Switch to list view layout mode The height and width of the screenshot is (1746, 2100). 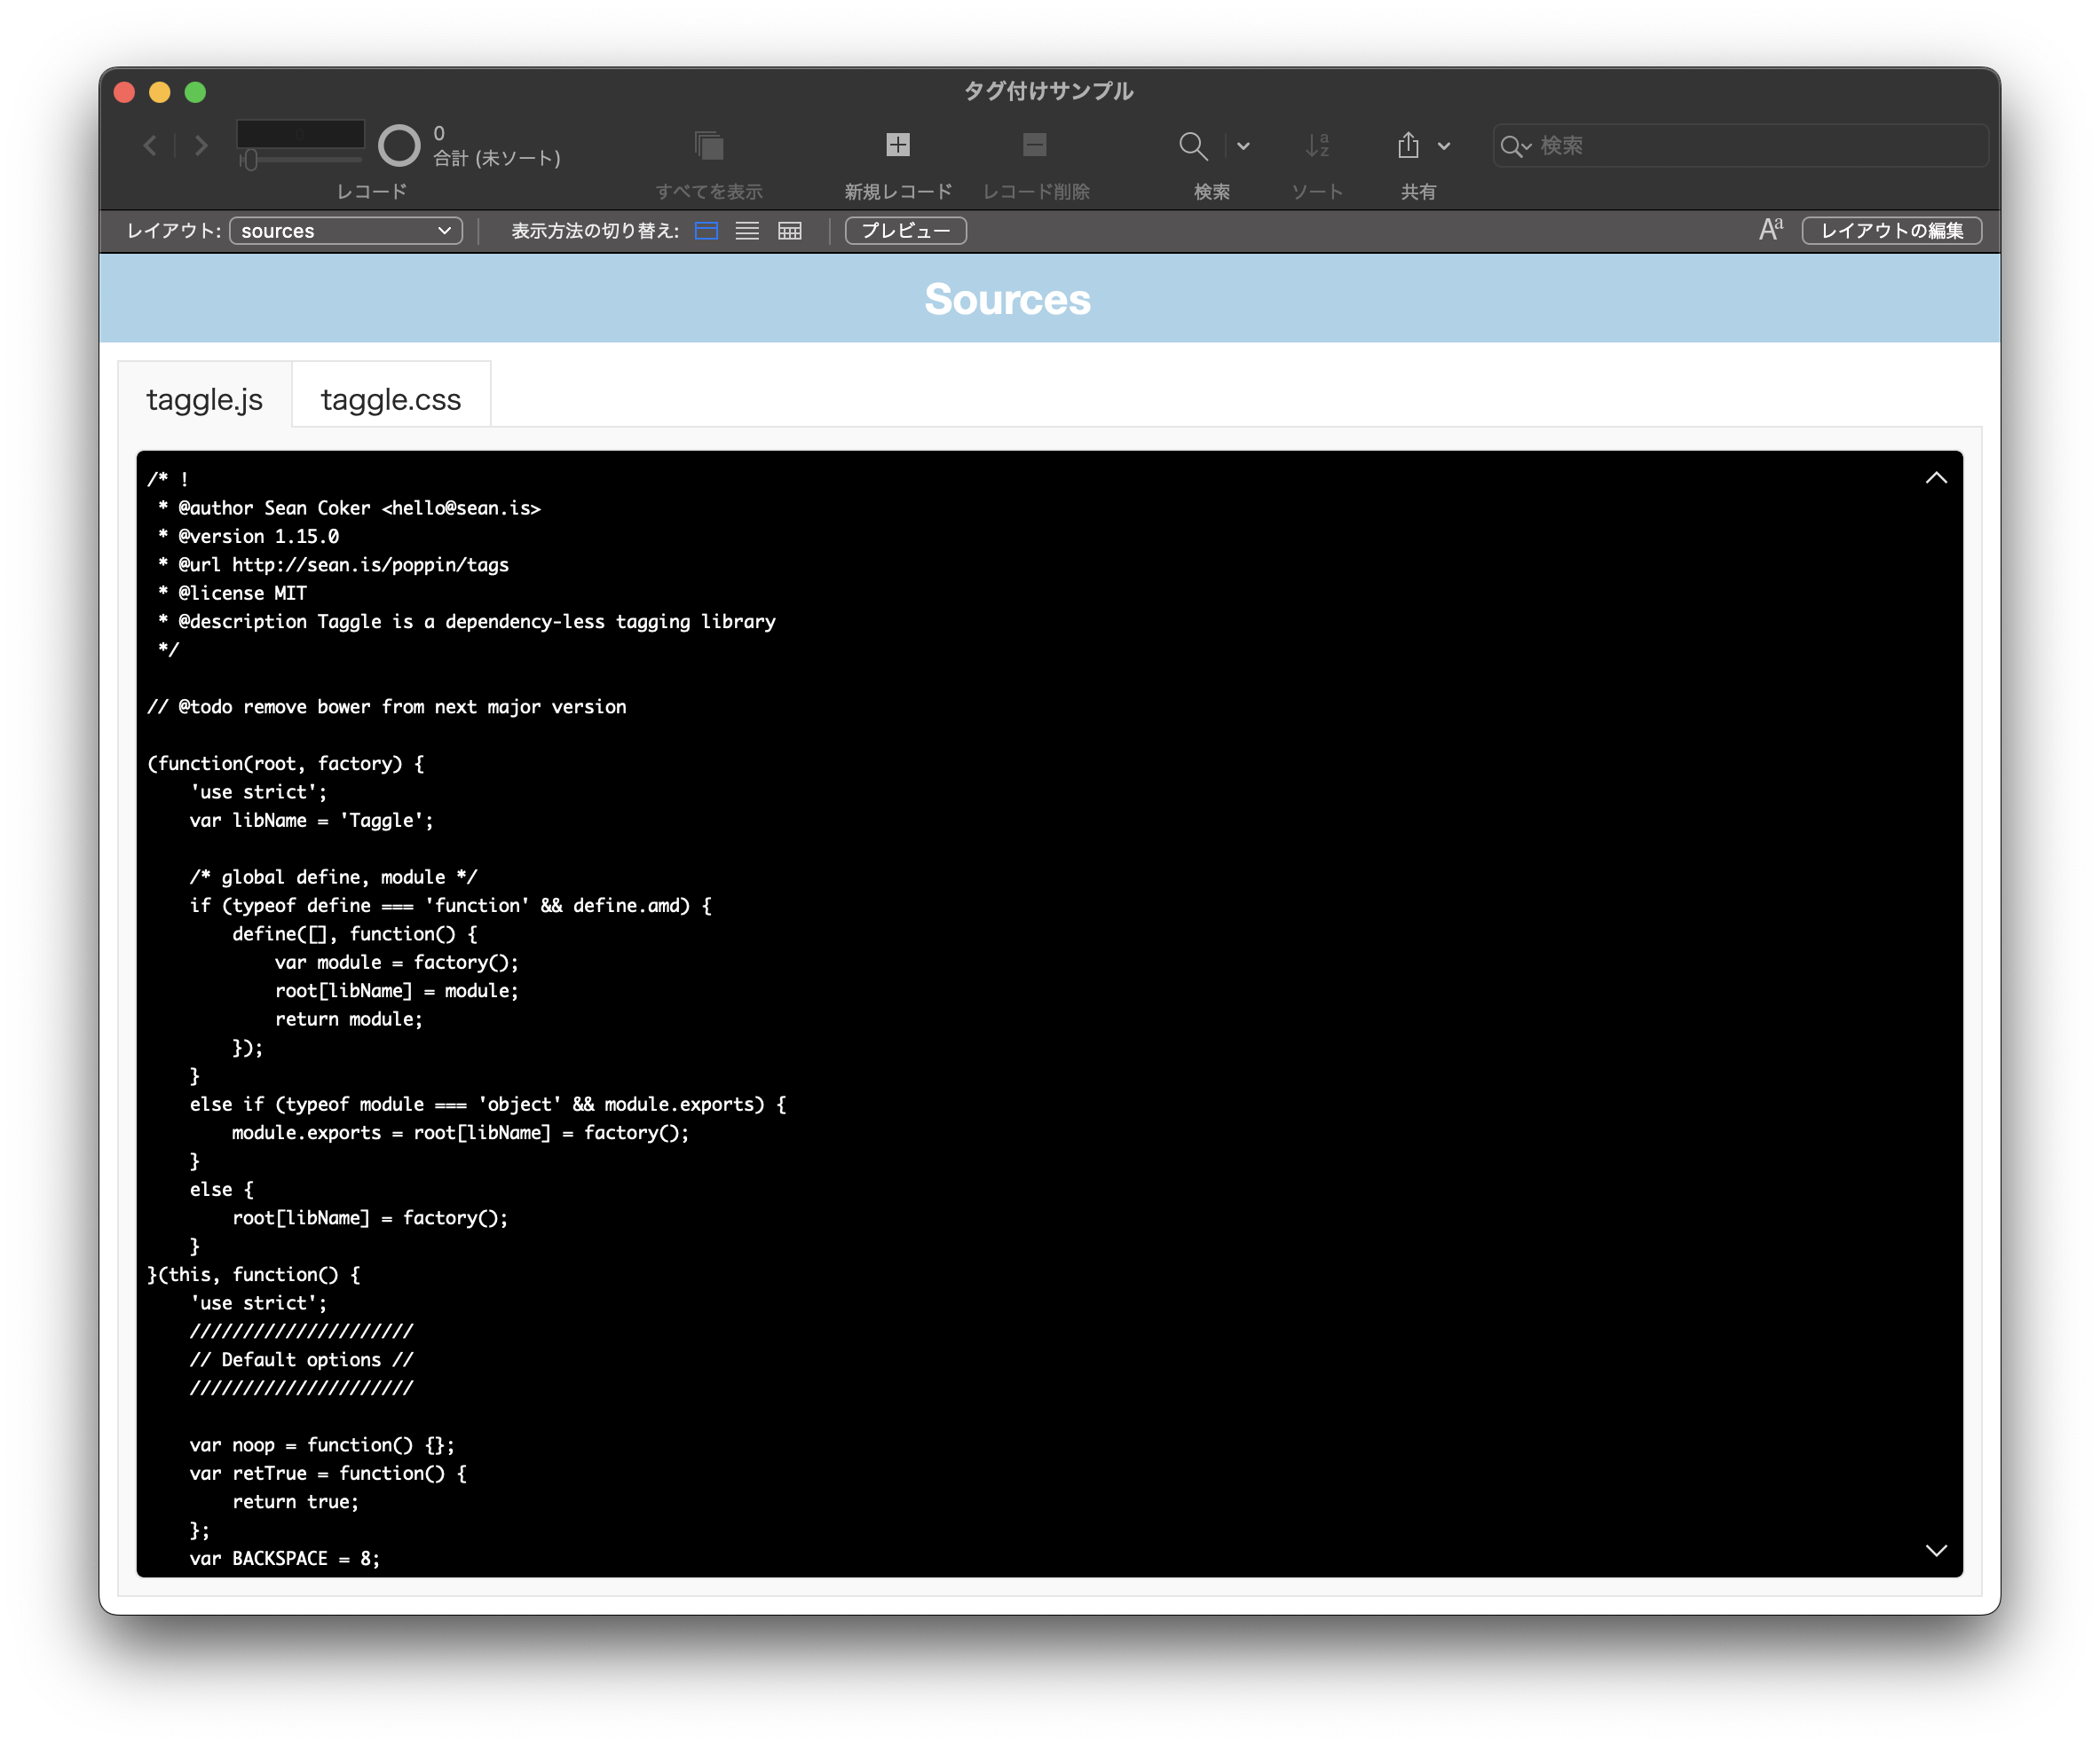pyautogui.click(x=747, y=231)
